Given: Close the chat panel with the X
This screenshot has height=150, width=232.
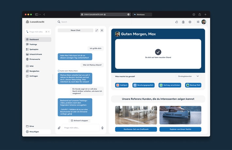Looking at the screenshot, I should click(102, 30).
